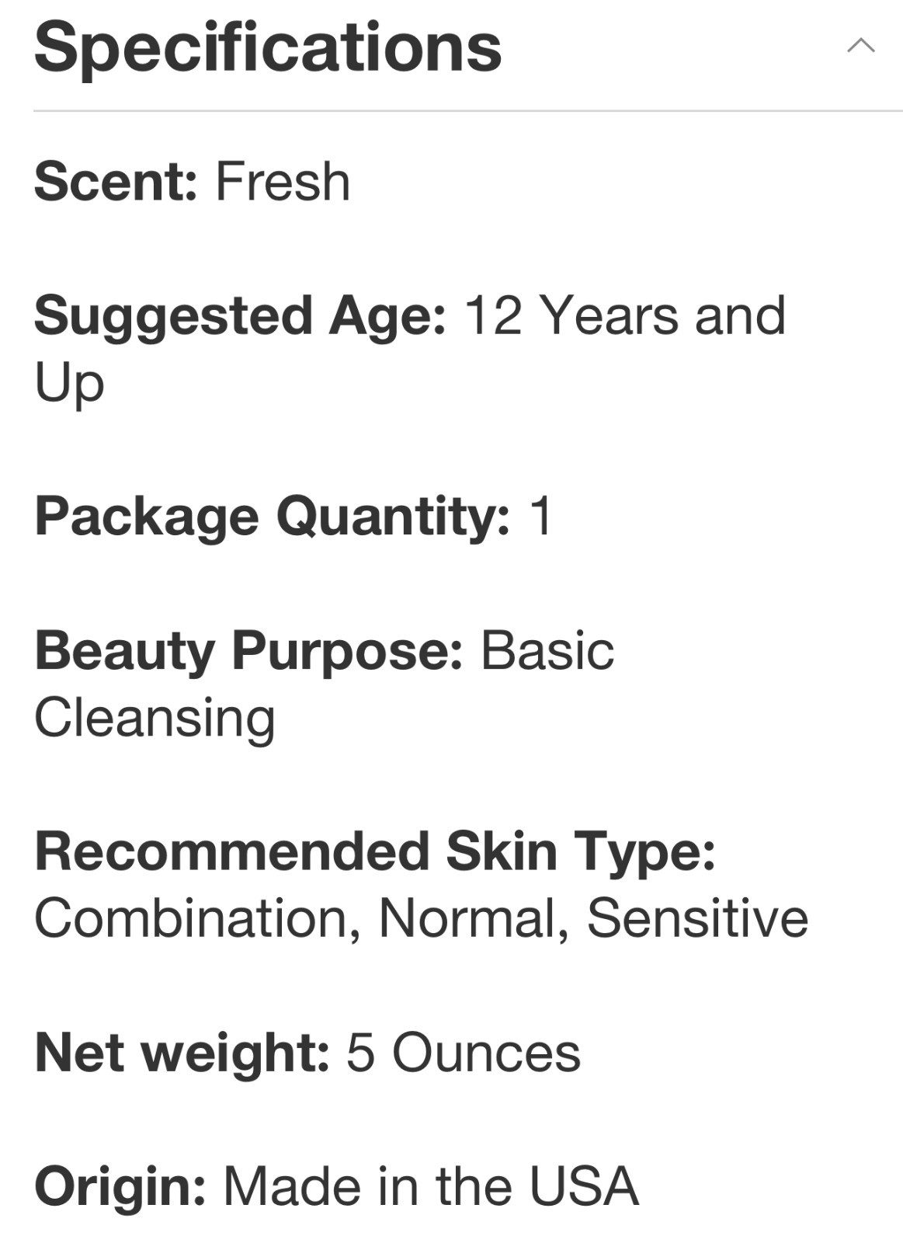903x1243 pixels.
Task: Click the Combination skin type
Action: tap(197, 919)
